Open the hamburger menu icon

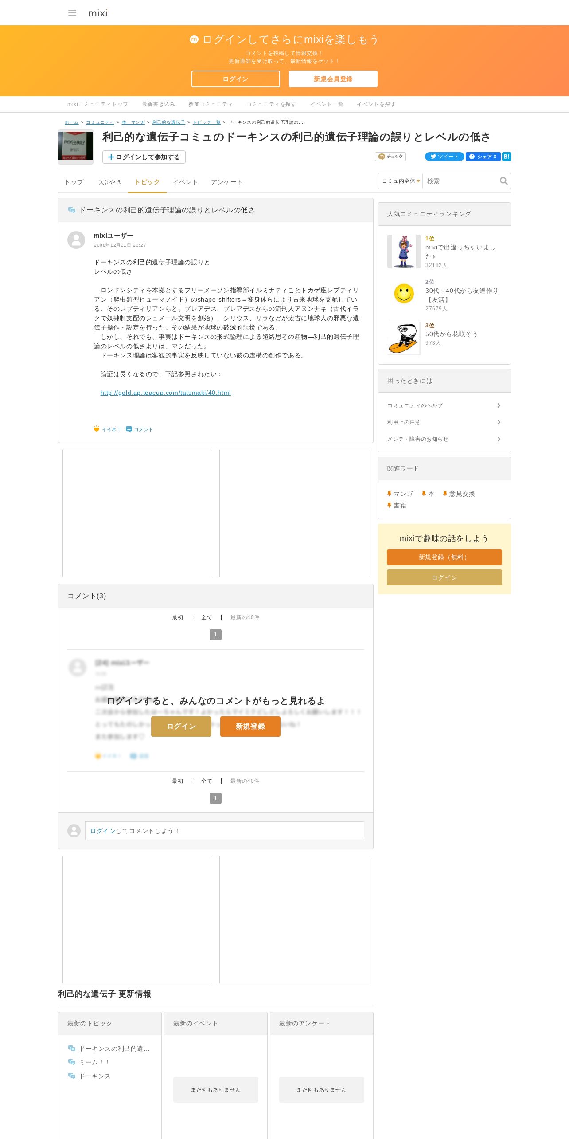[x=72, y=13]
